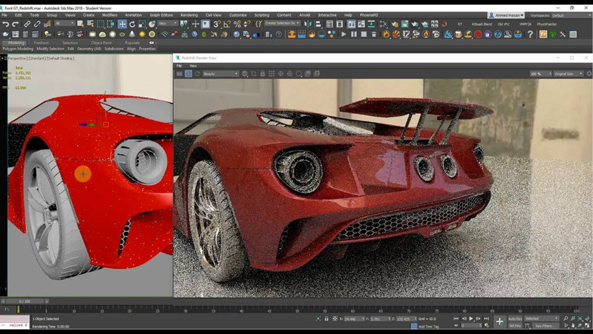Image resolution: width=593 pixels, height=334 pixels.
Task: Click the simulation Stop icon
Action: 364,35
